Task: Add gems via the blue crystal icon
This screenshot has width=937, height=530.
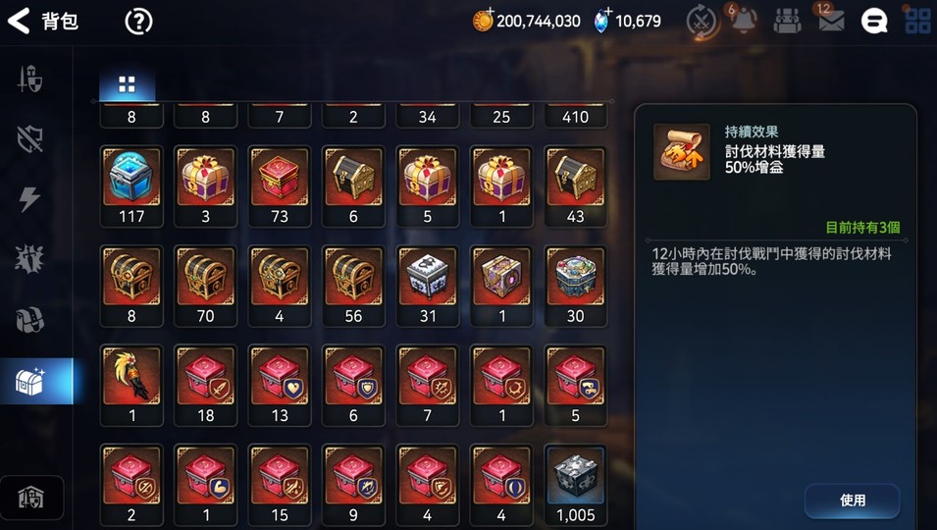Action: (601, 21)
